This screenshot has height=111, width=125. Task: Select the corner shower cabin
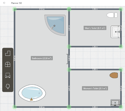(55, 25)
